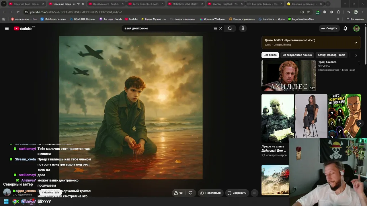Open options menu for [Троя] Ахиллес video
Viewport: 367px width, 206px height.
359,63
